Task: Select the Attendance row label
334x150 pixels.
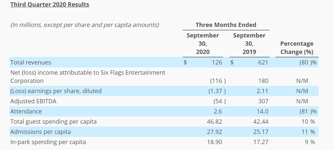Action: click(26, 112)
